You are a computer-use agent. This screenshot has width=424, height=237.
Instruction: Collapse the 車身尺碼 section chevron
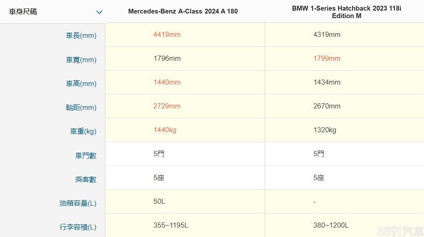[x=99, y=12]
